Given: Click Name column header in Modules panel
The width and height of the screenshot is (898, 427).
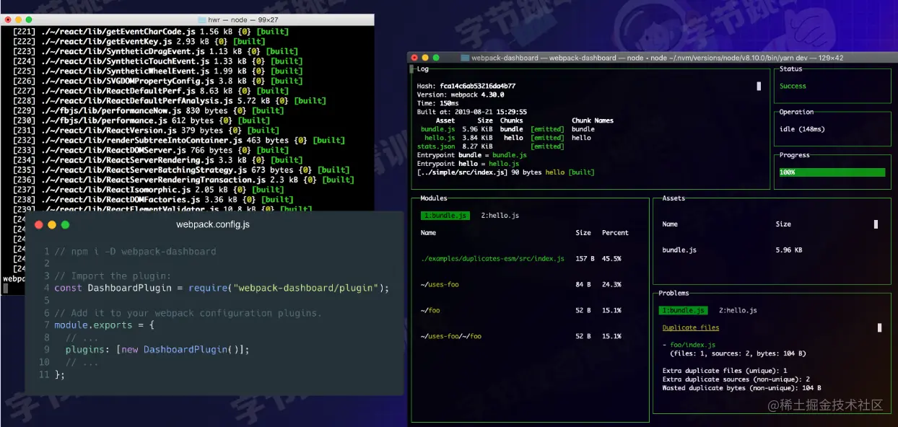Looking at the screenshot, I should (x=429, y=233).
